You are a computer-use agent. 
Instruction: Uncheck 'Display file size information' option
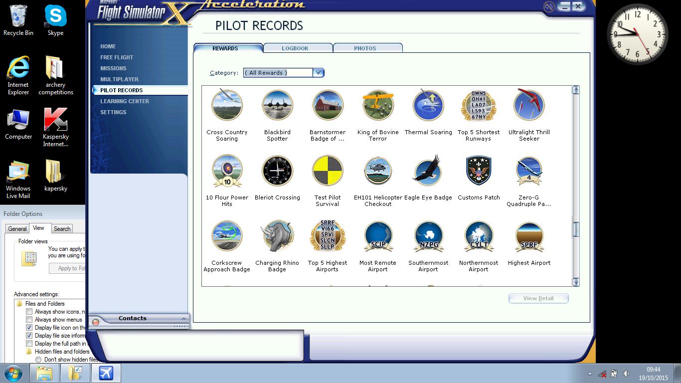click(x=29, y=336)
